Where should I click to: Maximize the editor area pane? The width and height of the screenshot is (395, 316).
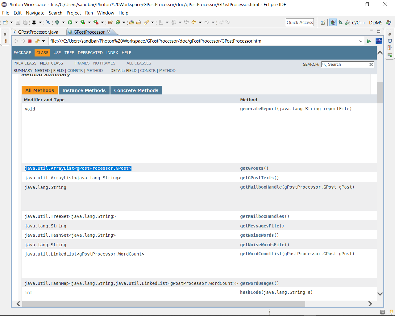coord(379,31)
